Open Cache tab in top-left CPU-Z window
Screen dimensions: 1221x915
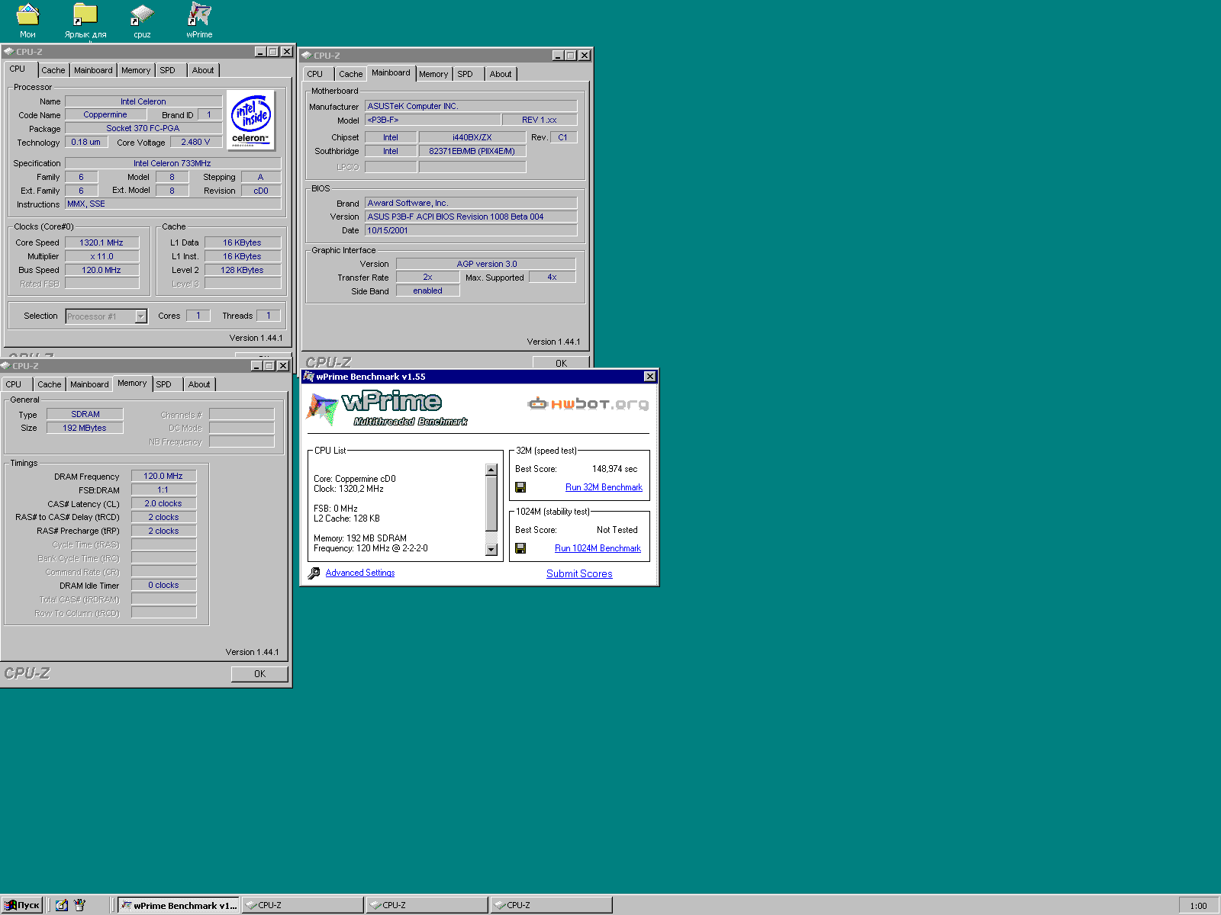(x=53, y=70)
